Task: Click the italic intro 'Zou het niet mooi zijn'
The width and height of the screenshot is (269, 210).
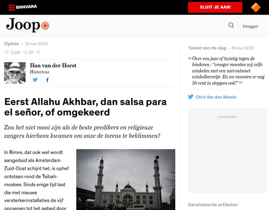Action: (82, 131)
